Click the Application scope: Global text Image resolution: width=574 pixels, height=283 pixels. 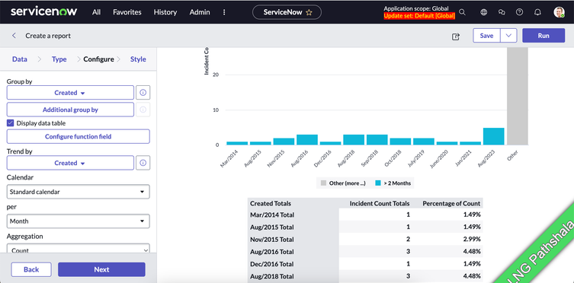point(416,8)
